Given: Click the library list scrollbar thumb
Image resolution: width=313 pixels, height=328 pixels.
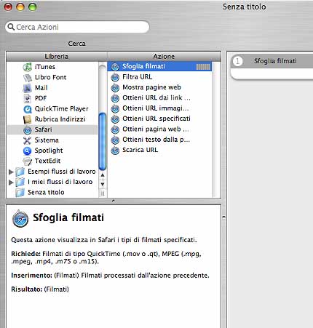Looking at the screenshot, I should (103, 142).
